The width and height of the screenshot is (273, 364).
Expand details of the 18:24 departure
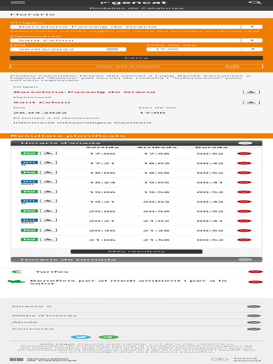244,182
